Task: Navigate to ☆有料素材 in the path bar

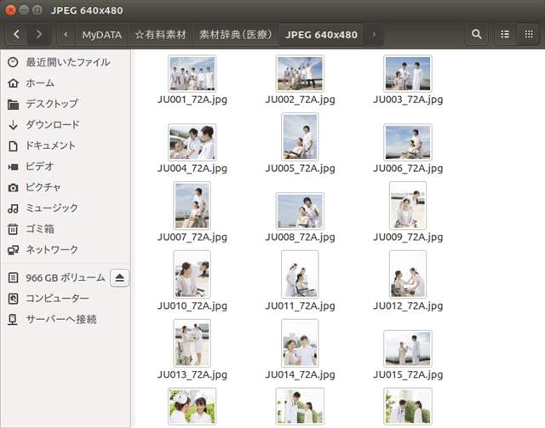Action: [160, 35]
